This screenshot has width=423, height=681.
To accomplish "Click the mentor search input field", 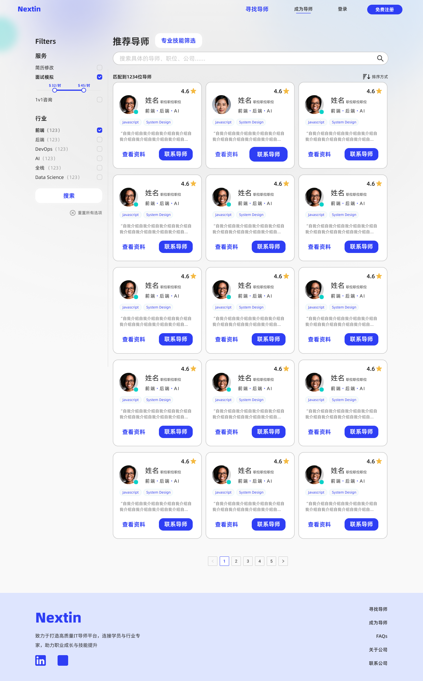I will [244, 58].
